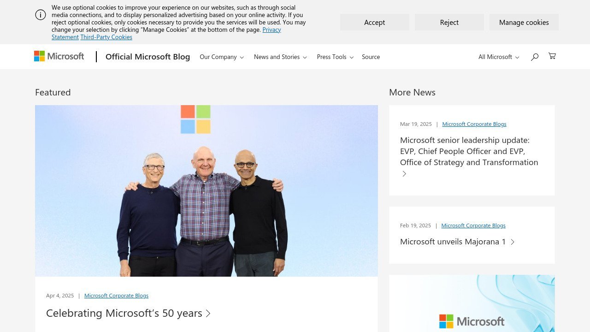Go to the Source nav item
The image size is (590, 332).
(371, 57)
